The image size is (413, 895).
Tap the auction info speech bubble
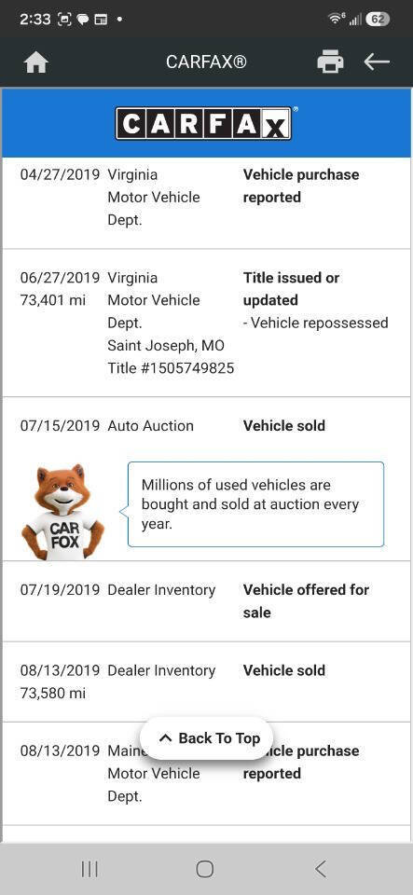255,504
